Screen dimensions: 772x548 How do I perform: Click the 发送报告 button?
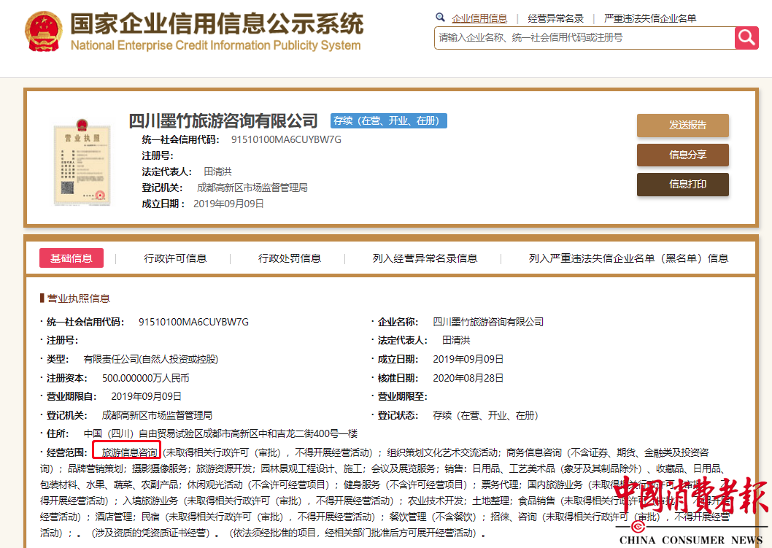point(682,125)
